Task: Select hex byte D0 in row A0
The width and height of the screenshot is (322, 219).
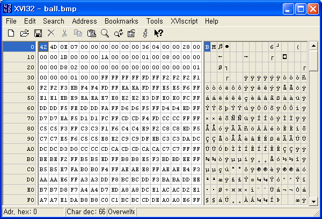Action: [x=74, y=149]
